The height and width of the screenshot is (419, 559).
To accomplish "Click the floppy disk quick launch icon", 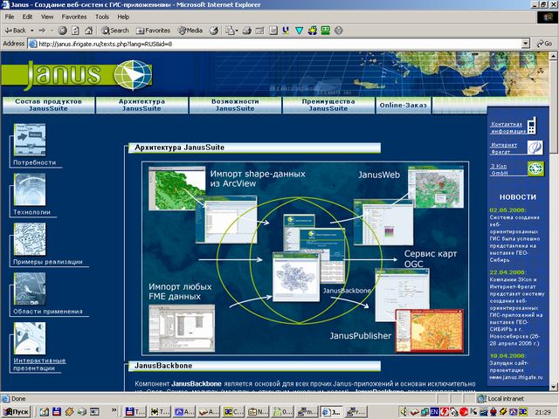I will 57,411.
